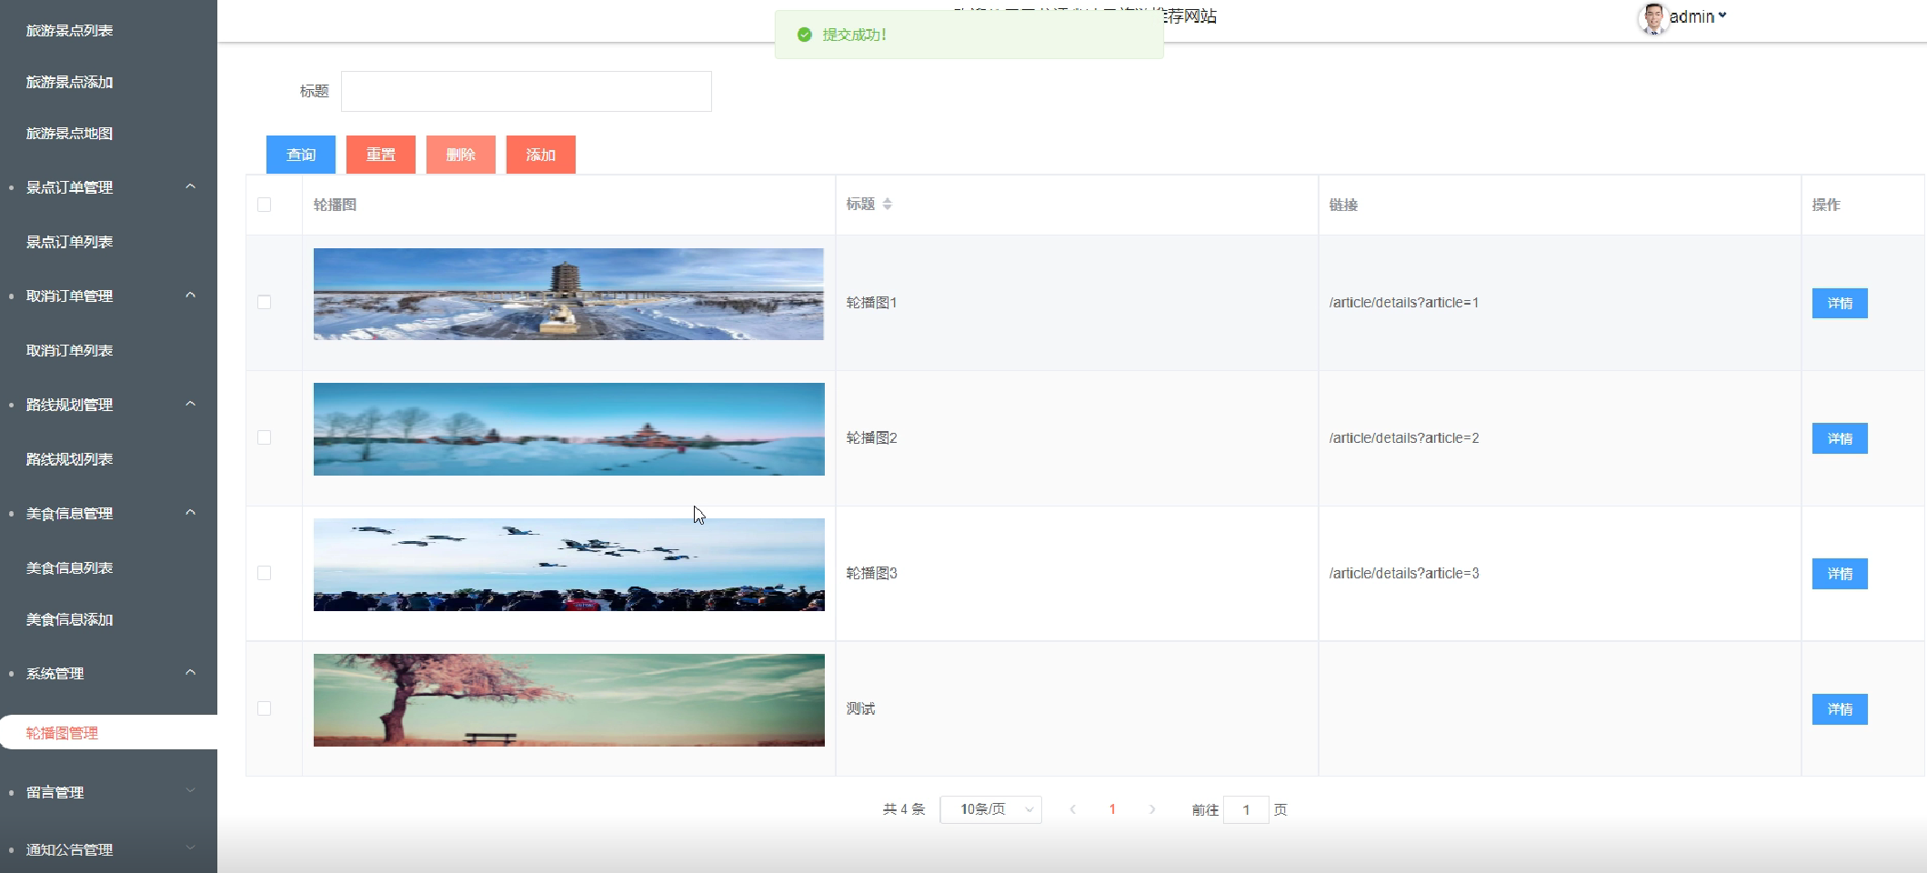Select 轮播图管理 in the sidebar
The width and height of the screenshot is (1927, 873).
click(61, 732)
